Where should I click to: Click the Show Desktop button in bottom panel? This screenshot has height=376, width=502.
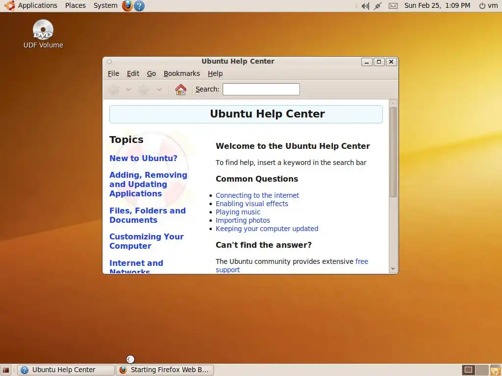pos(6,370)
